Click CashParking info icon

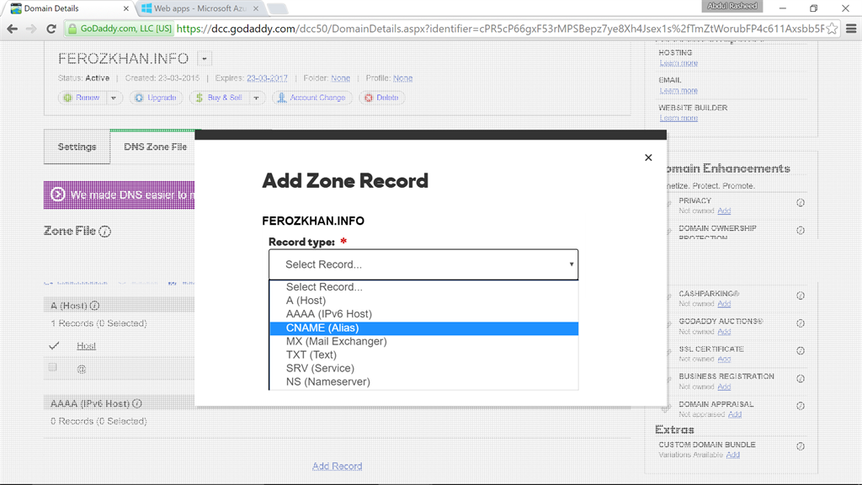(x=801, y=296)
